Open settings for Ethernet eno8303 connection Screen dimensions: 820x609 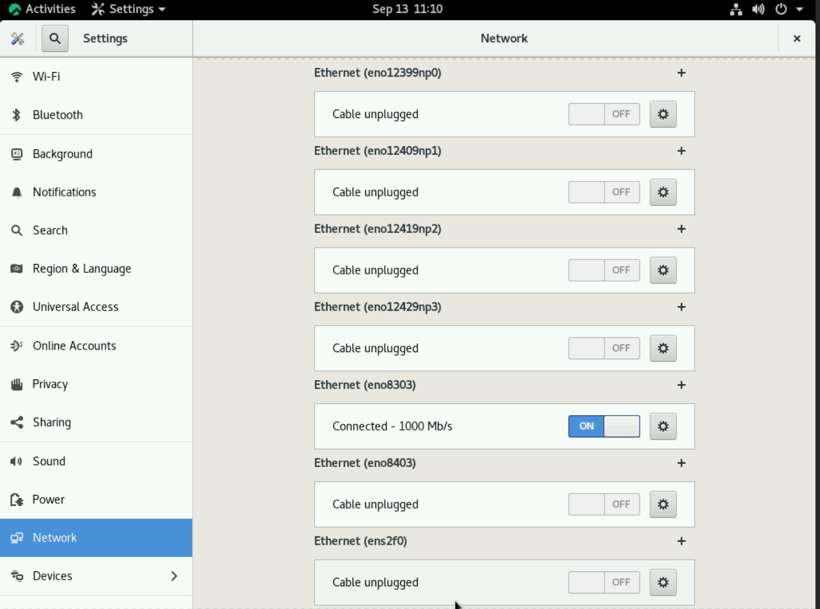(x=662, y=426)
